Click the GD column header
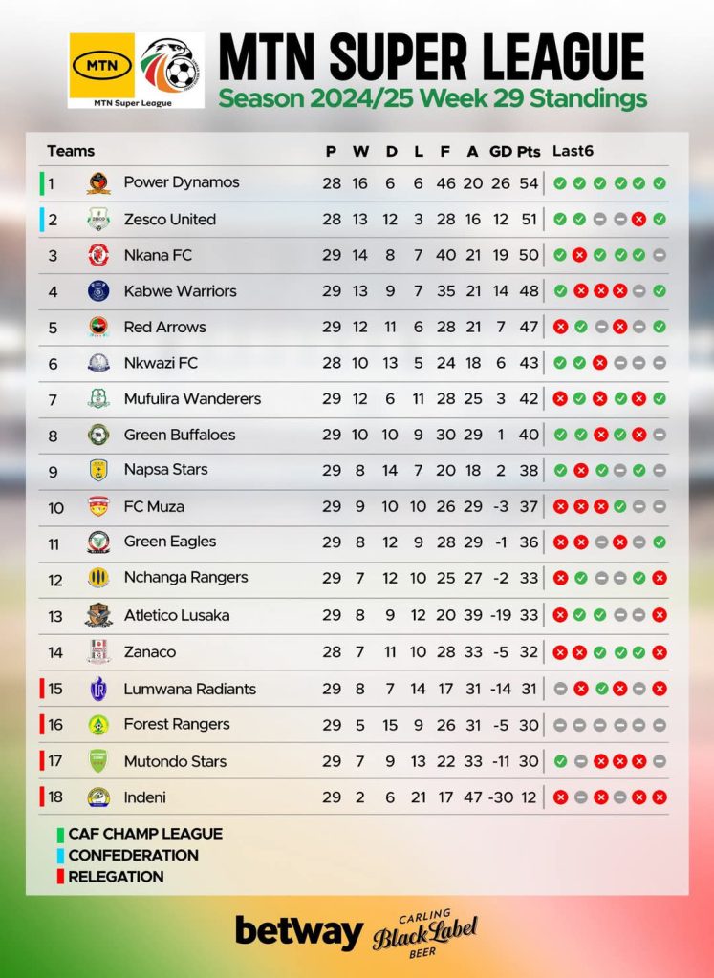714x978 pixels. [501, 152]
